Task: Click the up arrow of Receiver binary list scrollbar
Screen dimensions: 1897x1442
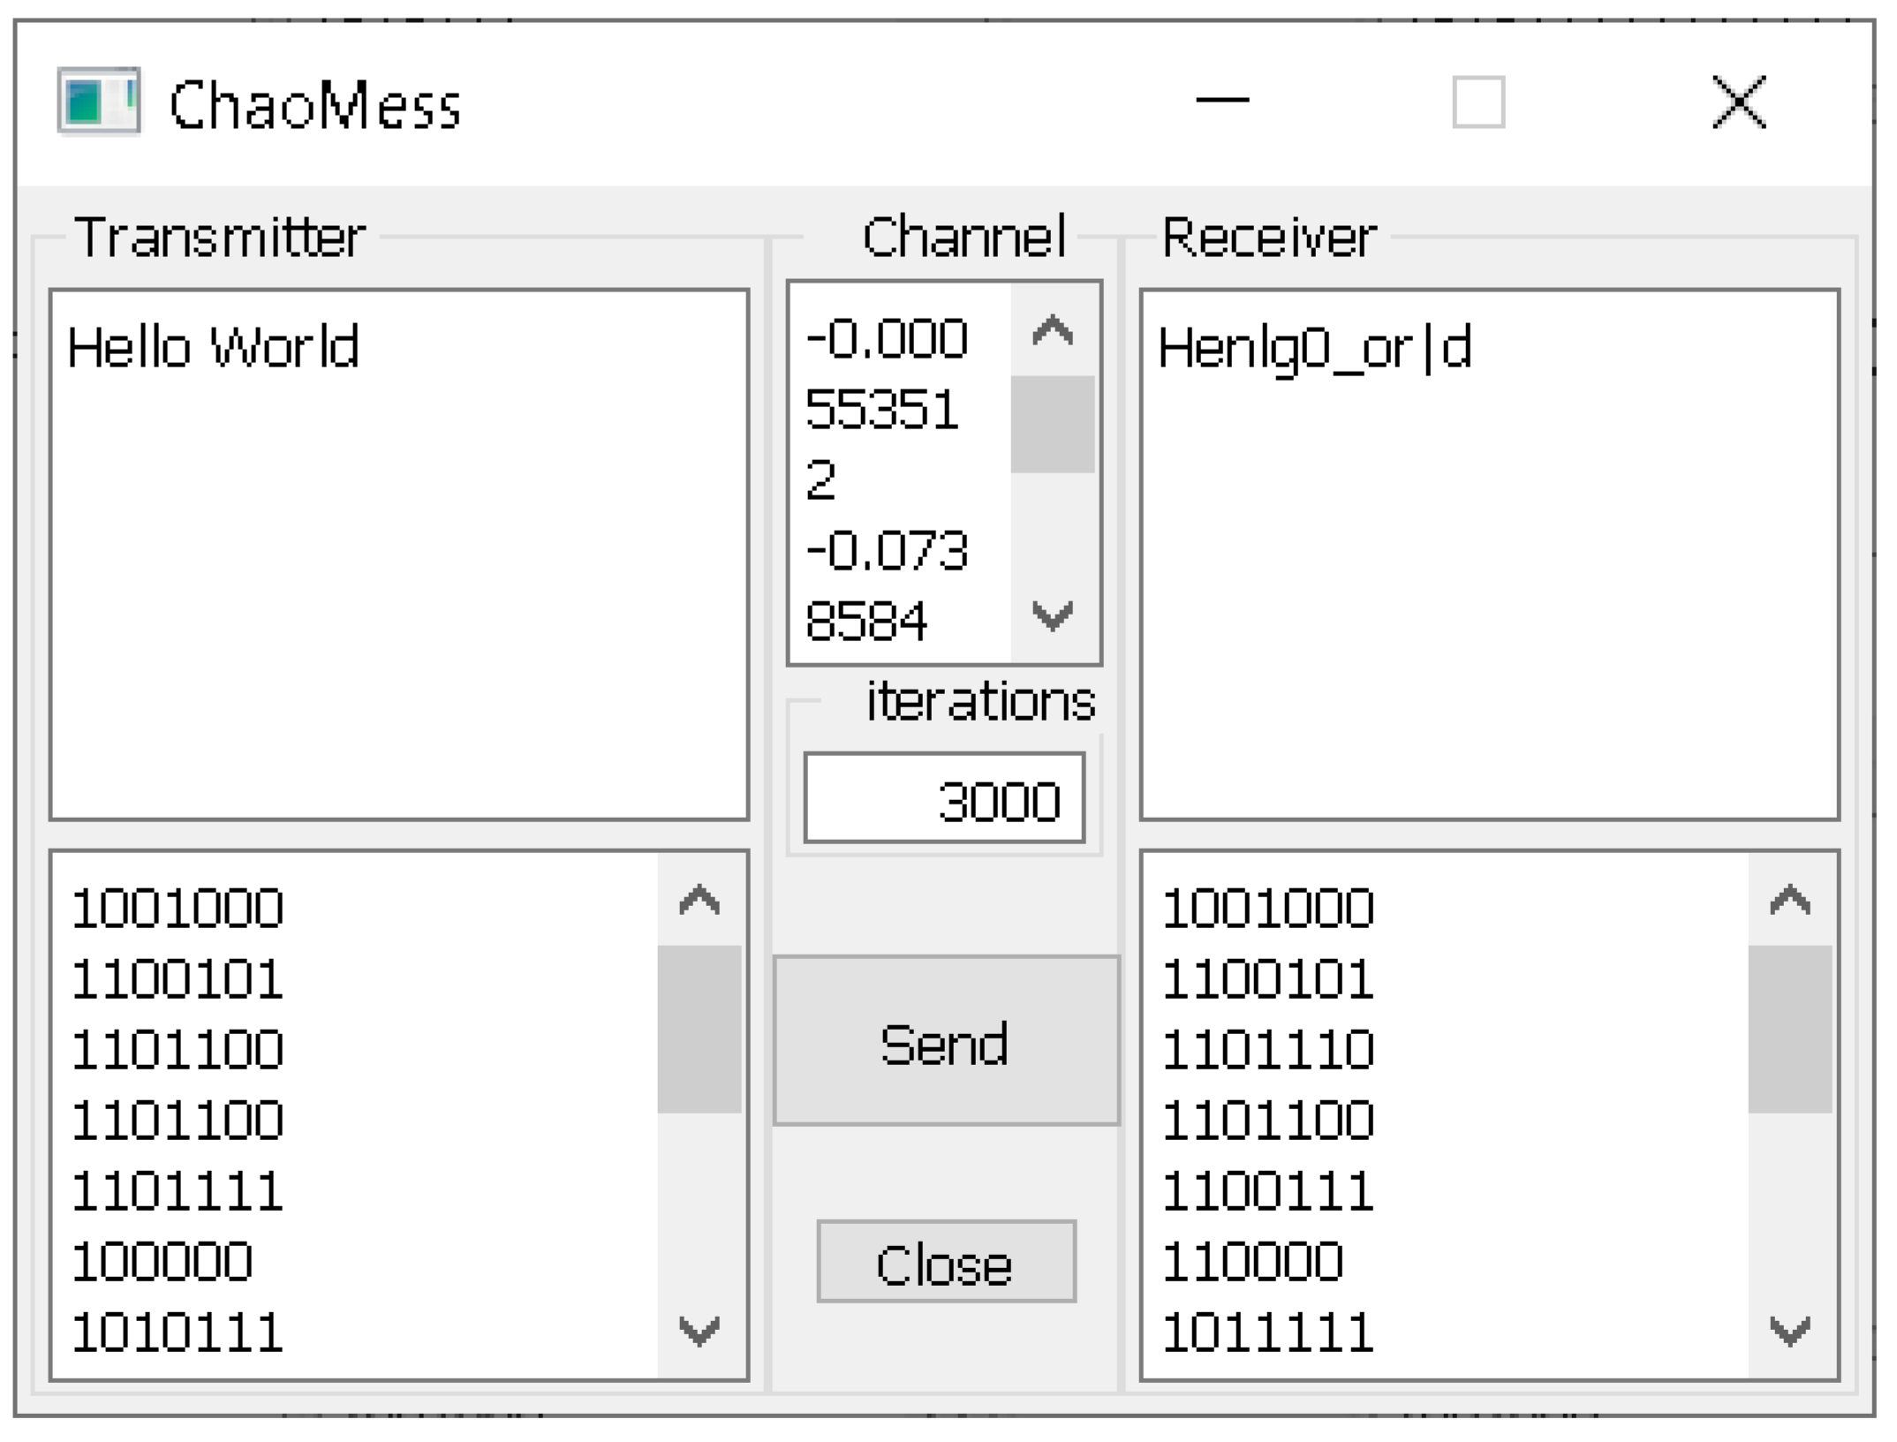Action: [x=1790, y=901]
